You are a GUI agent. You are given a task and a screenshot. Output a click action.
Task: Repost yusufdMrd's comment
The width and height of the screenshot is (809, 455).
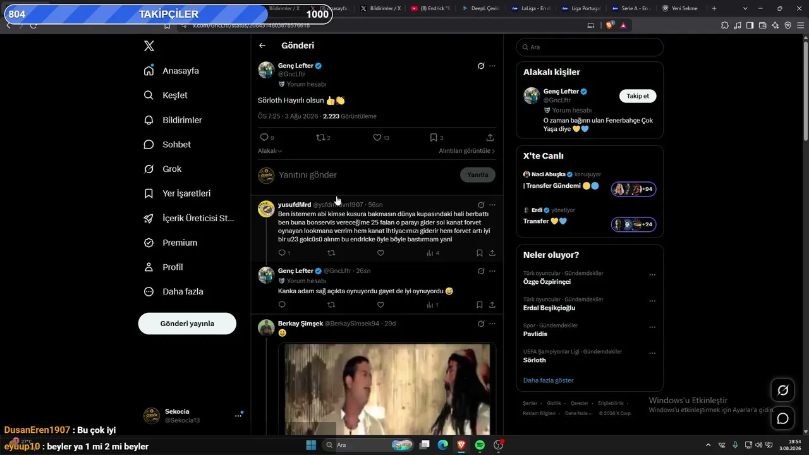click(331, 253)
